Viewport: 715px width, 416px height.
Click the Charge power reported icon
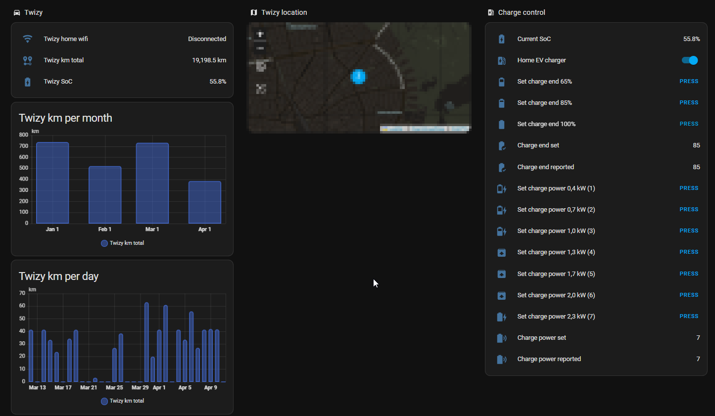coord(501,359)
